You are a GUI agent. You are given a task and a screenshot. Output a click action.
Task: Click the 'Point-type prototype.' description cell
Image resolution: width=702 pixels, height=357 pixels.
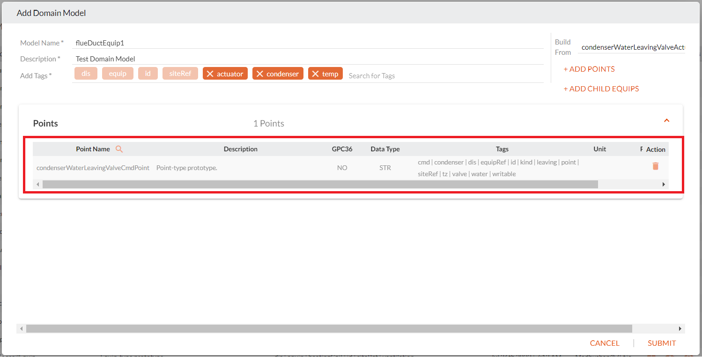coord(187,168)
